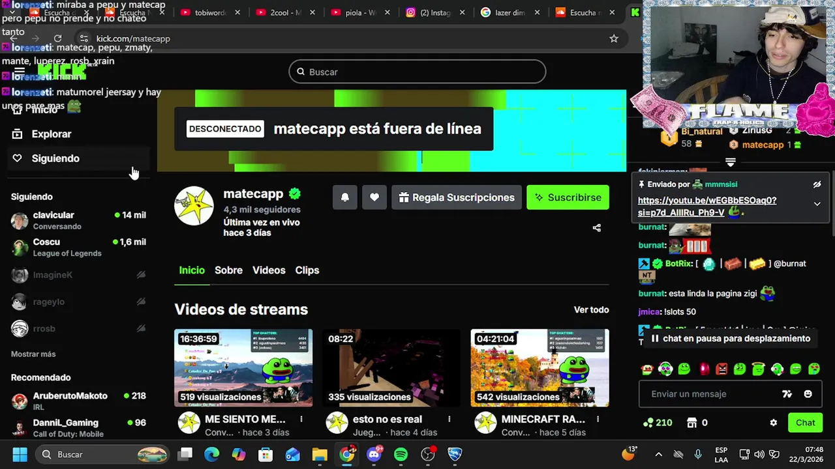Screen dimensions: 835x469
Task: Expand followed channels with Mostrar más
Action: tap(33, 354)
